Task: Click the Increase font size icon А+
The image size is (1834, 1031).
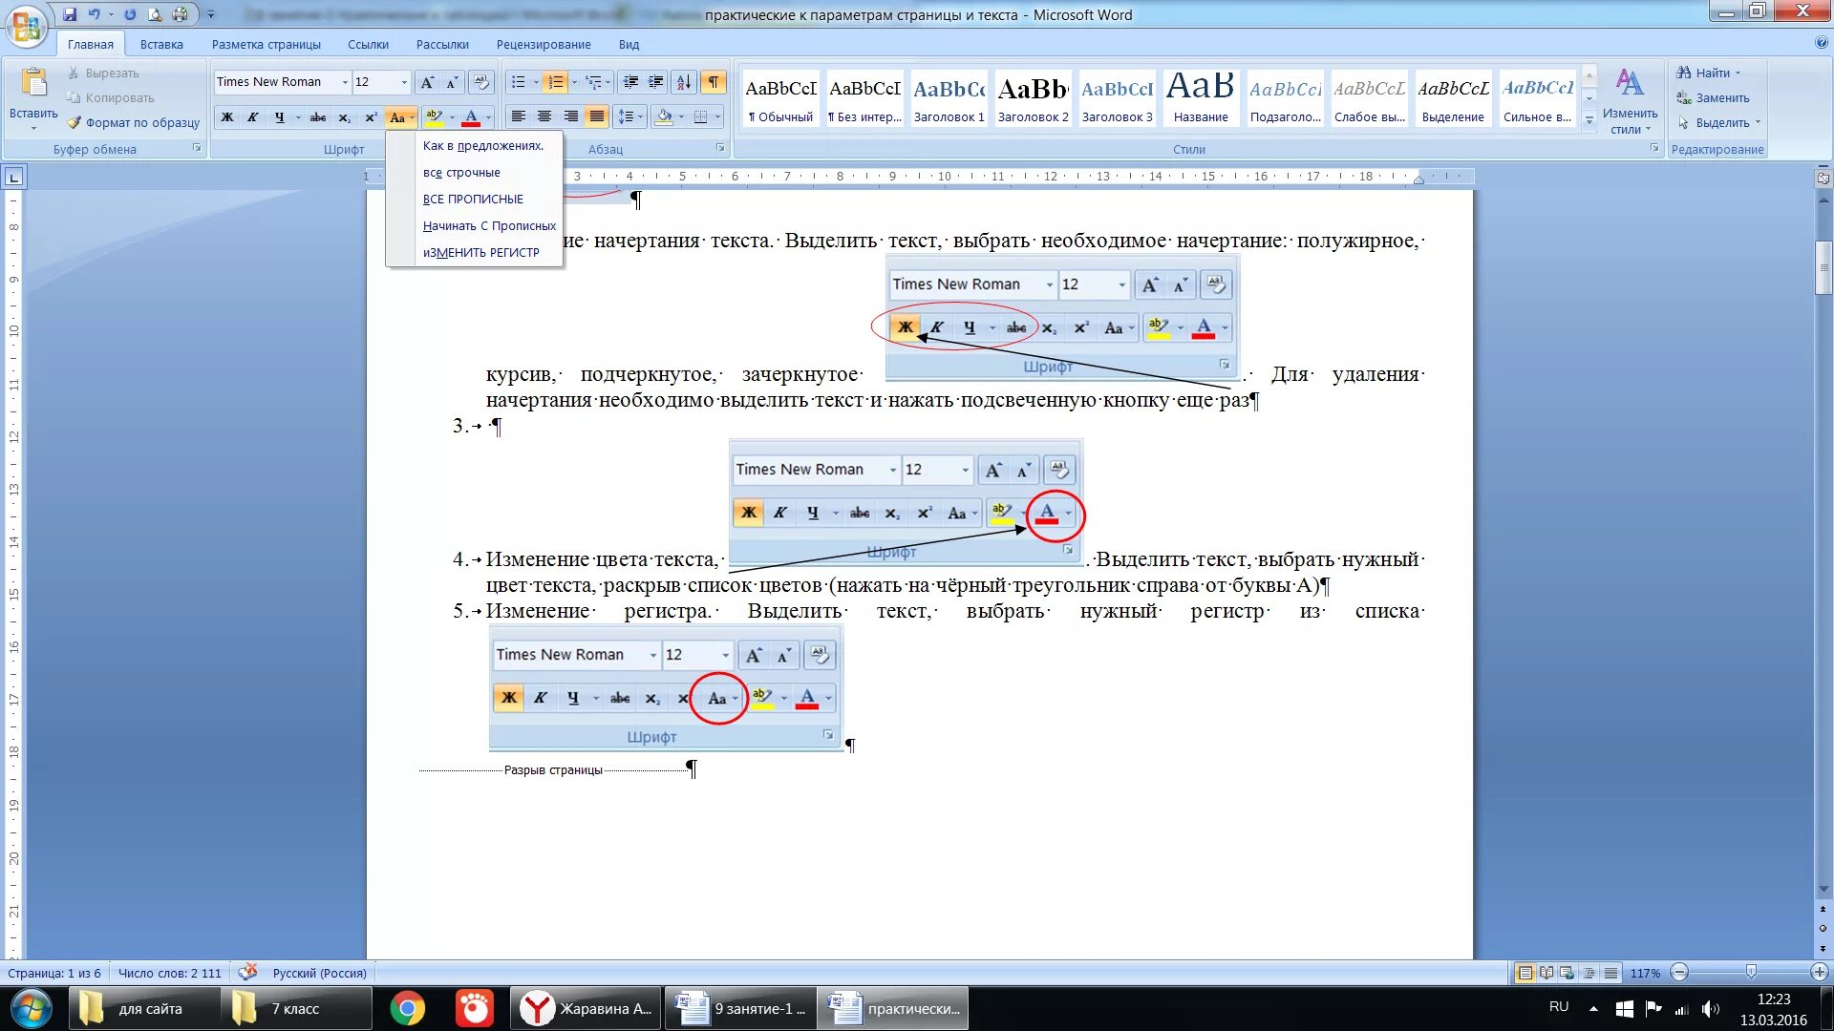Action: [428, 82]
